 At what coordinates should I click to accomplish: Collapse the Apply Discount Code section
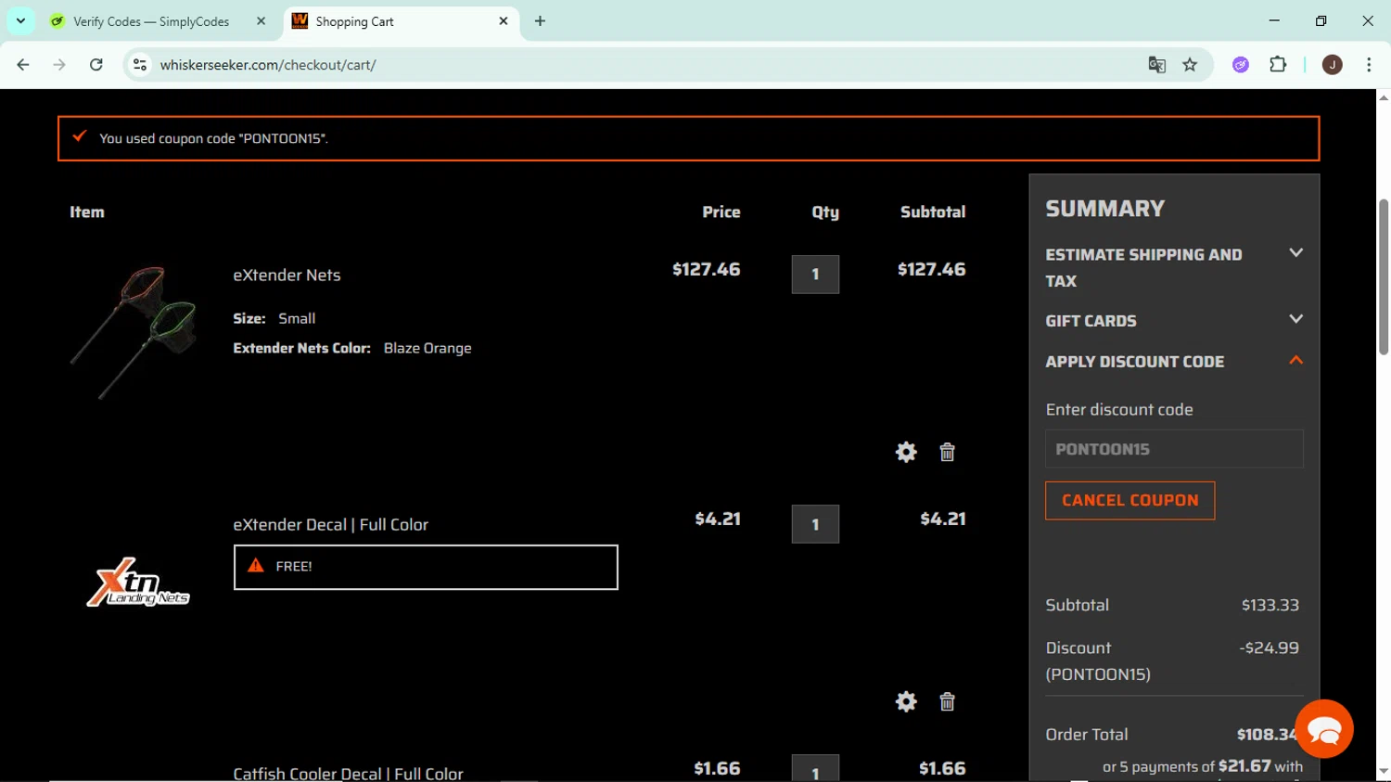(1174, 362)
